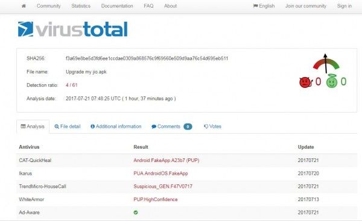Open the Additional information tab
362x221 pixels.
116,126
